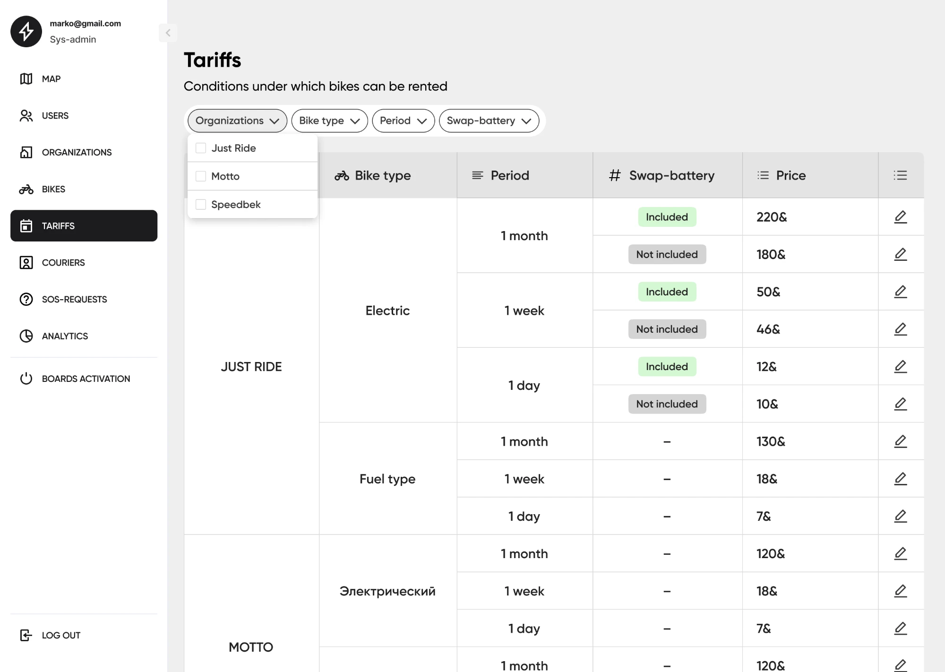The height and width of the screenshot is (672, 945).
Task: Open the Users section
Action: pyautogui.click(x=84, y=116)
